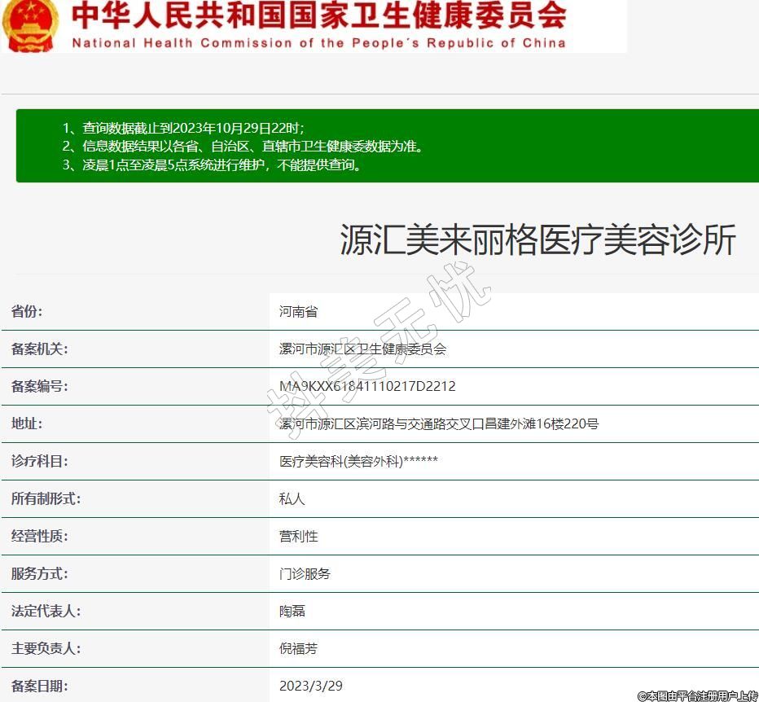The image size is (759, 702).
Task: Click the Chinese commission title in header
Action: pos(318,15)
